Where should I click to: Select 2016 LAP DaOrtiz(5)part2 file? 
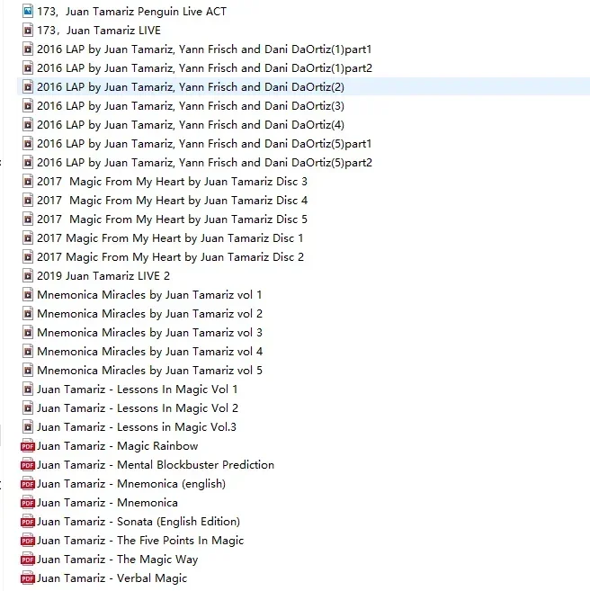click(x=204, y=163)
